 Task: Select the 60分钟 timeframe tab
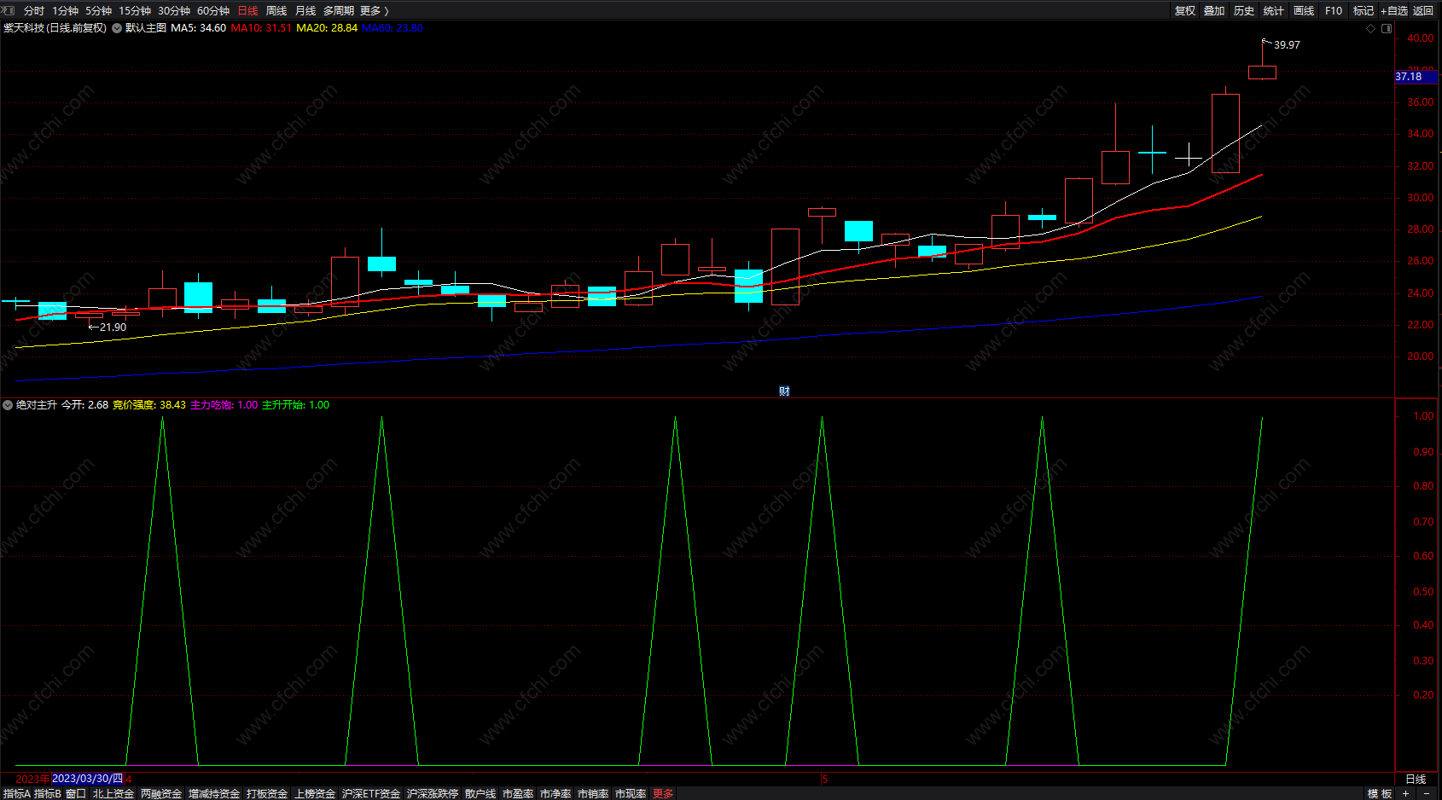(x=213, y=10)
